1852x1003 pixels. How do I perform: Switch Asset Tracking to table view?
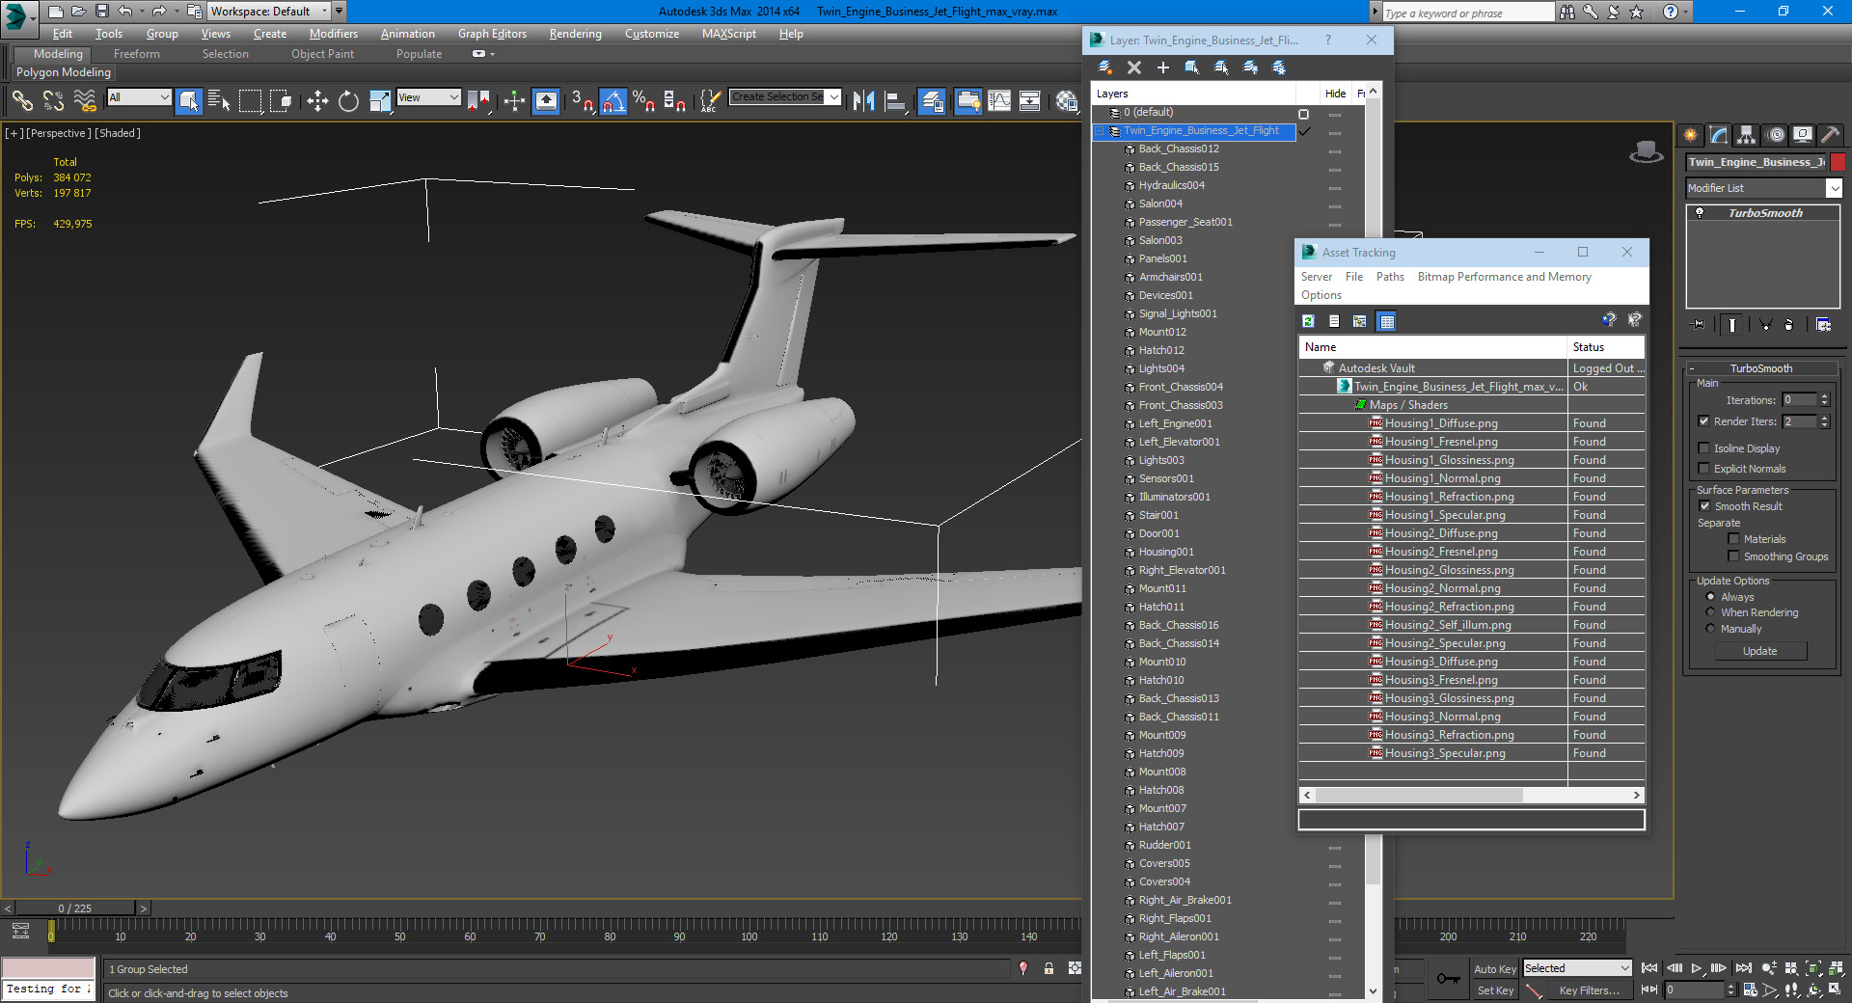pyautogui.click(x=1386, y=321)
